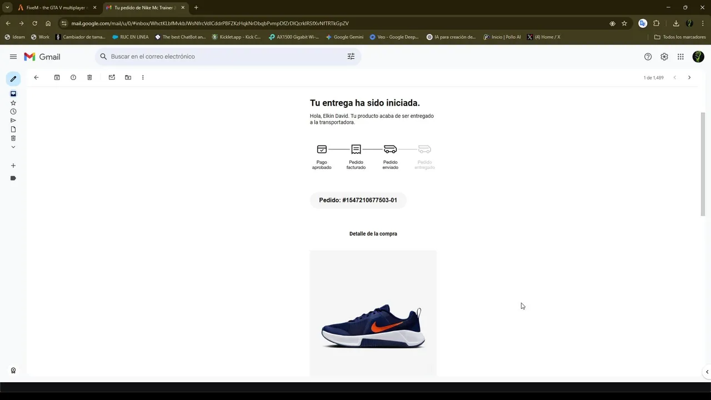Reload the current page
Image resolution: width=711 pixels, height=400 pixels.
[x=34, y=23]
